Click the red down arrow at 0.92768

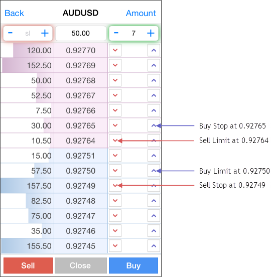pos(115,80)
